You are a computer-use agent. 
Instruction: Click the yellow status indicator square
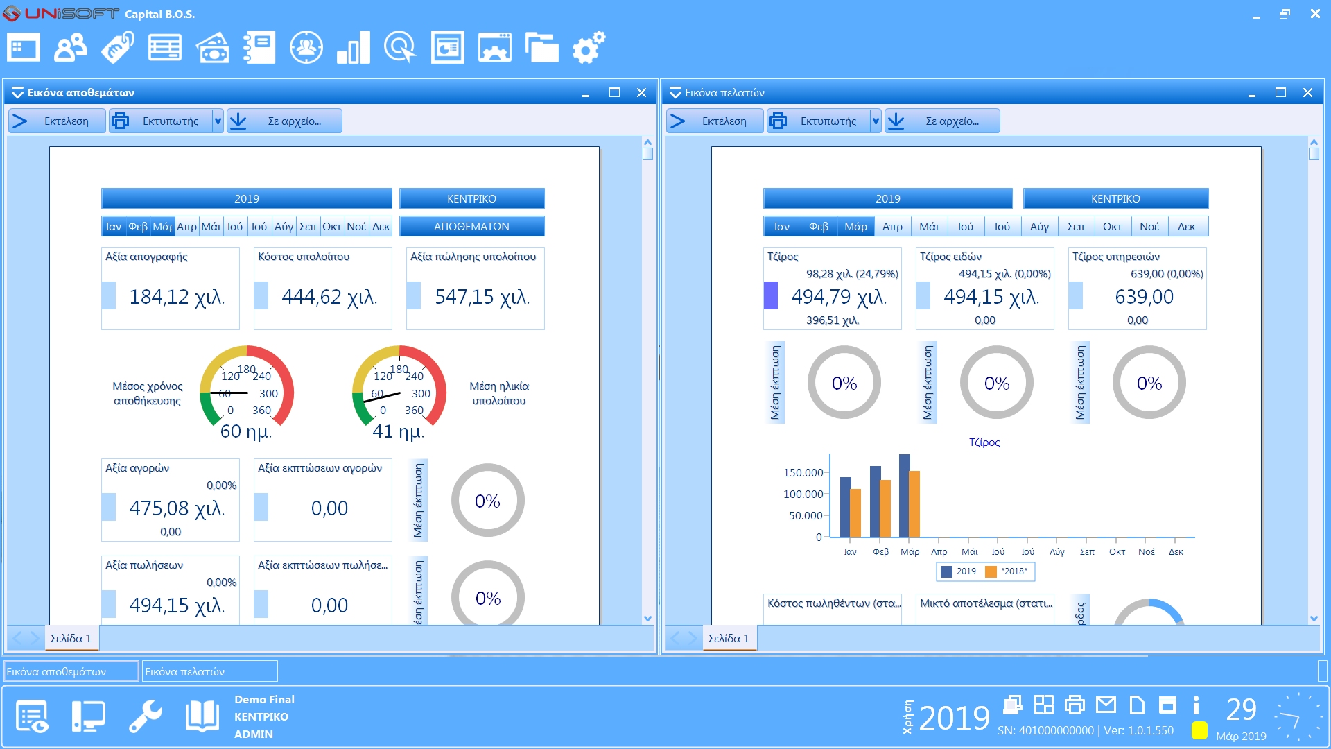coord(1199,730)
